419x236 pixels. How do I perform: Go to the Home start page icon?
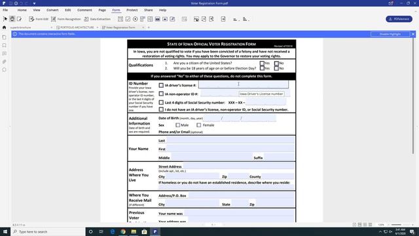click(x=4, y=28)
